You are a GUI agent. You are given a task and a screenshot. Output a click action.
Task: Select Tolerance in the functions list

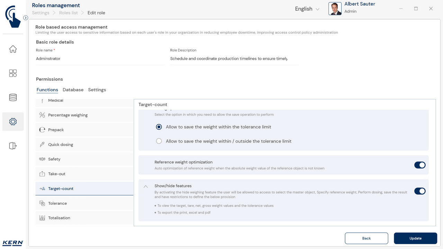[x=57, y=203]
